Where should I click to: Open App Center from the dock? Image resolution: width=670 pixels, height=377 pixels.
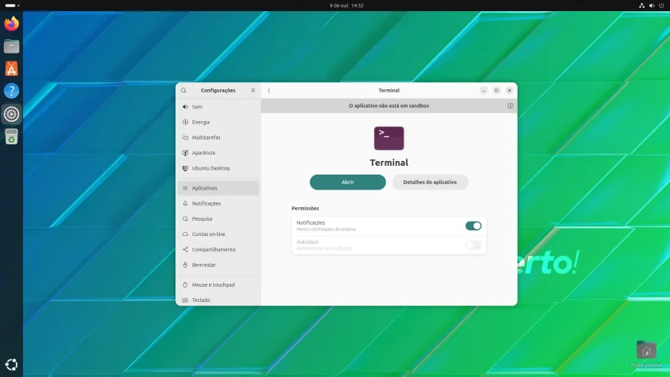(x=11, y=69)
